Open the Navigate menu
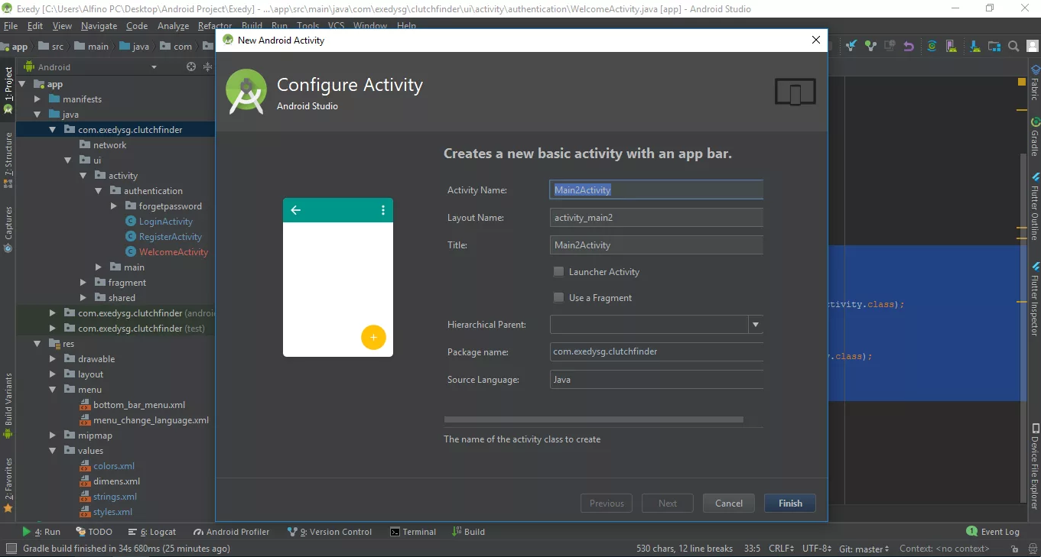Viewport: 1041px width, 557px height. tap(99, 25)
